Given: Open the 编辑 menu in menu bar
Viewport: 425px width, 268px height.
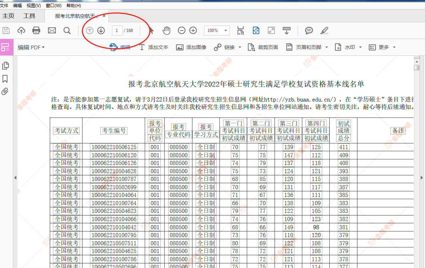Looking at the screenshot, I should pos(17,5).
